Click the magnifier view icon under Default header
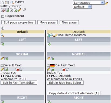111x103 pixels. 2,35
